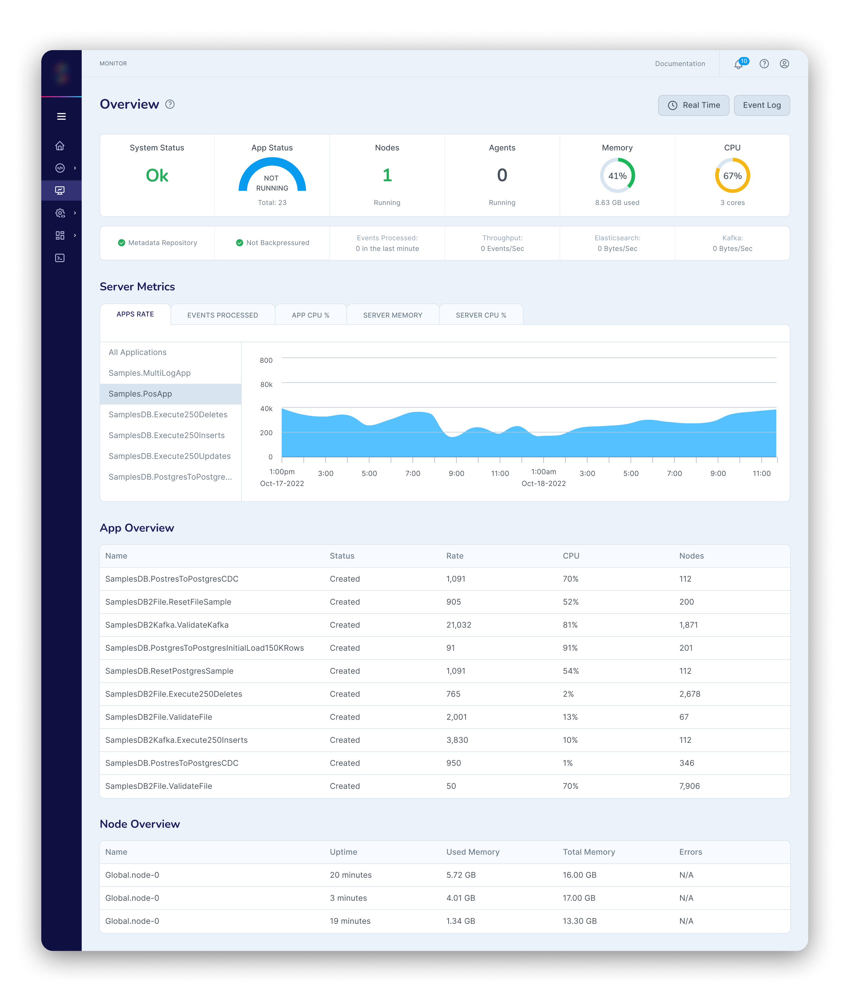Click the code apps sidebar icon

[x=60, y=168]
